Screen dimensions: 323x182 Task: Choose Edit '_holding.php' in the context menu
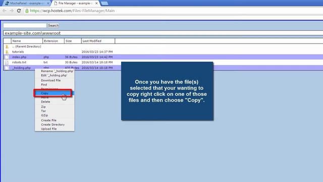pyautogui.click(x=55, y=75)
